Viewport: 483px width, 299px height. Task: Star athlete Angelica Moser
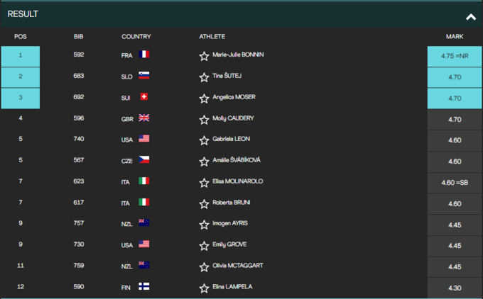coord(205,98)
